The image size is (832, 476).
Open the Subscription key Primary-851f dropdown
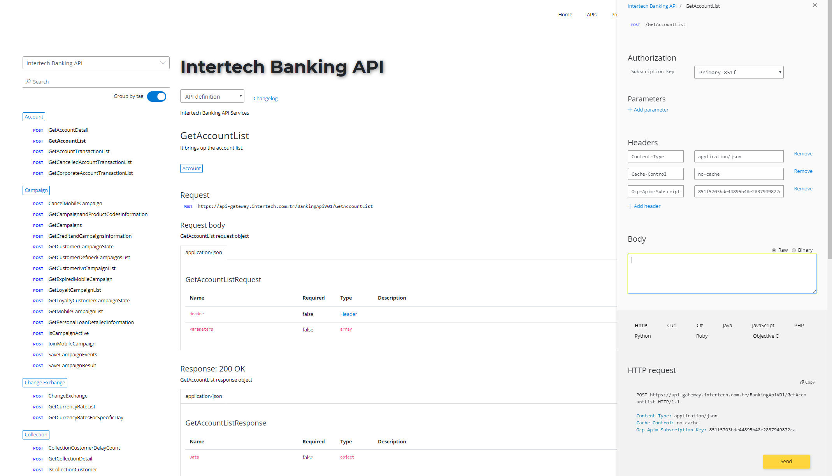point(738,73)
